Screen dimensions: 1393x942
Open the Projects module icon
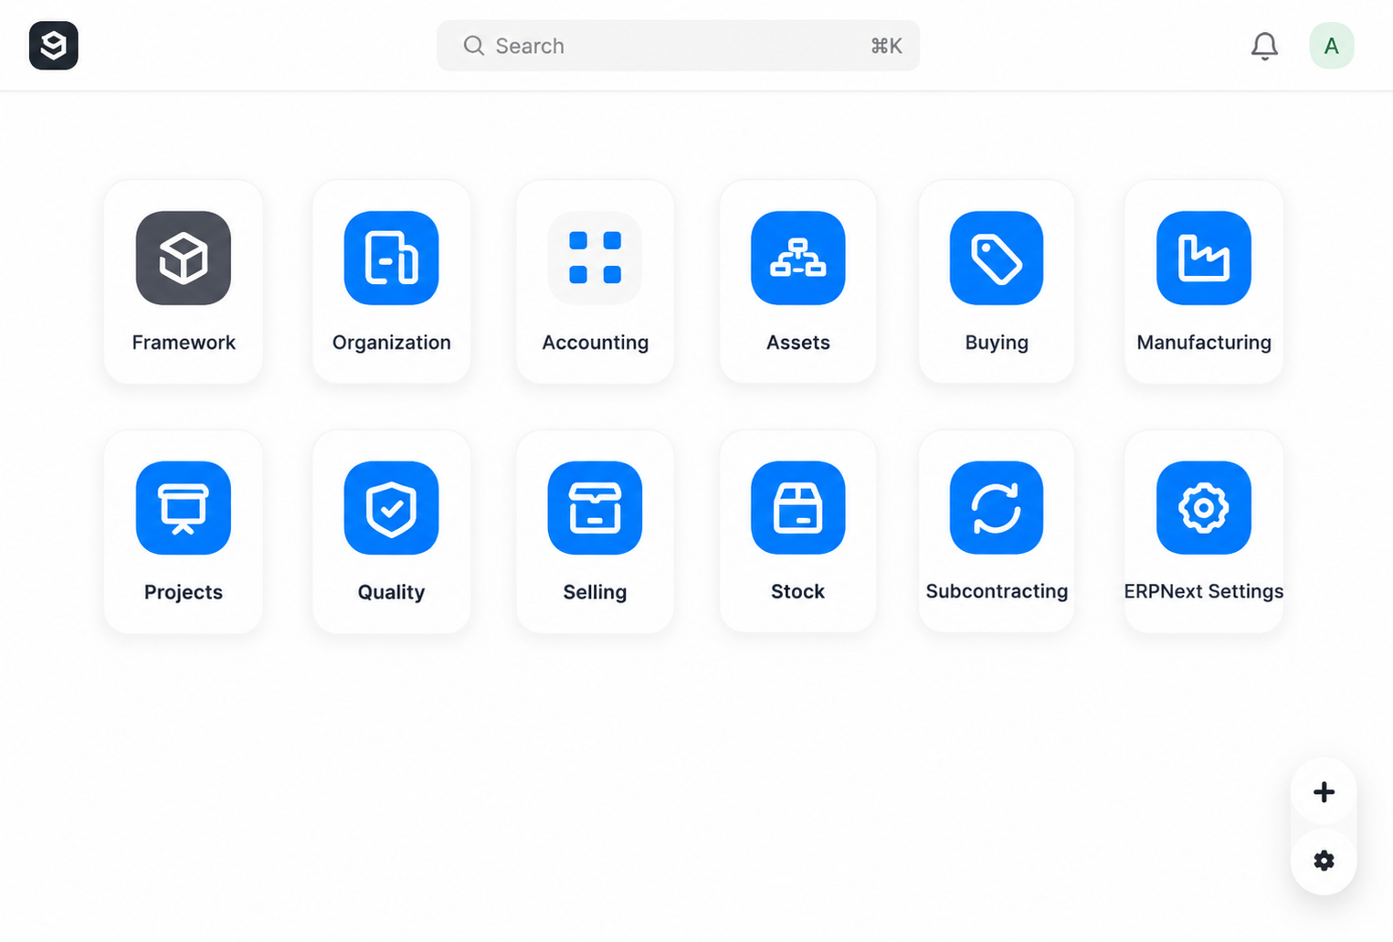coord(184,508)
